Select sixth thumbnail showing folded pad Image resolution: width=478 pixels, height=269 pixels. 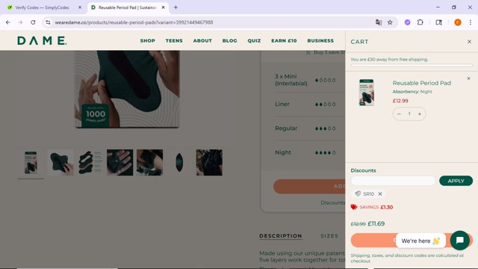(x=179, y=163)
